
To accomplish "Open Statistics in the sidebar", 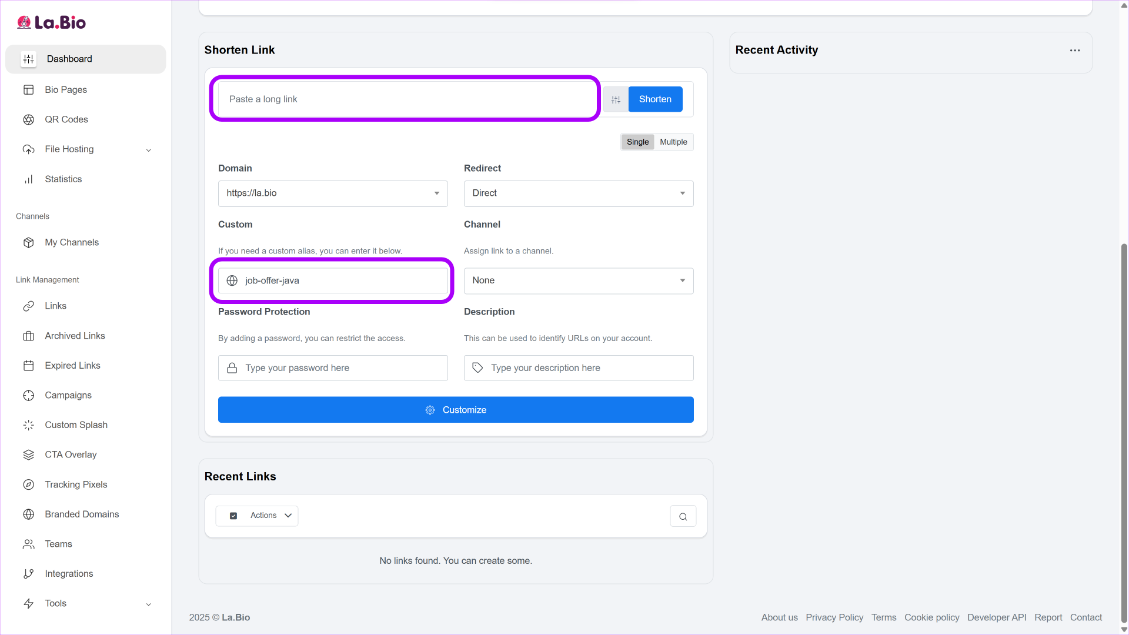I will pos(63,179).
